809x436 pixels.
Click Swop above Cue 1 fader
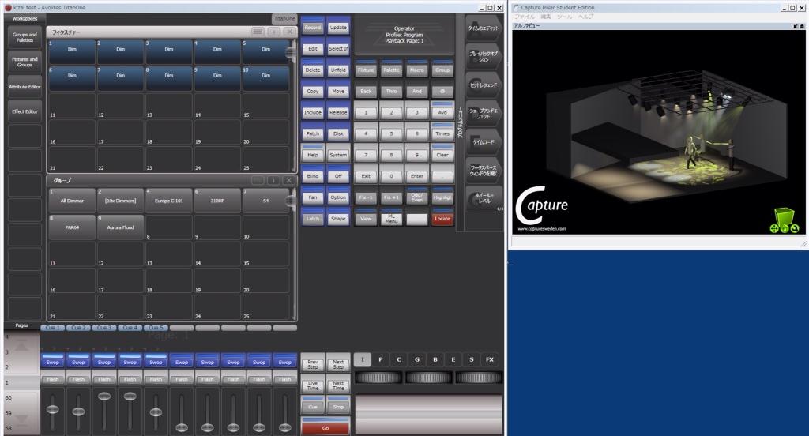click(53, 361)
